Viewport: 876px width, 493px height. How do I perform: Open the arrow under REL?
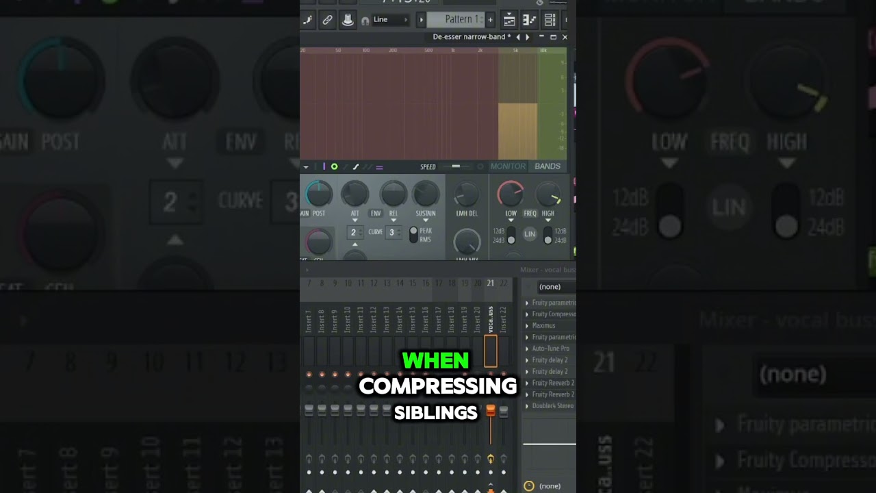click(x=394, y=220)
